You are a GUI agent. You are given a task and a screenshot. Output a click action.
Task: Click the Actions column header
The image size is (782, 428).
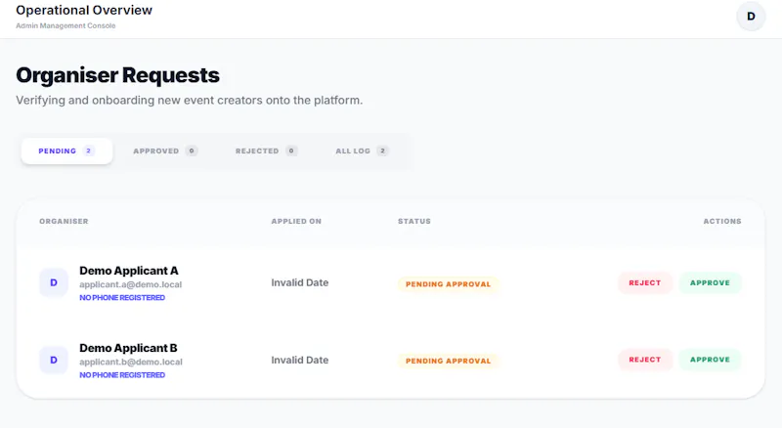tap(722, 221)
